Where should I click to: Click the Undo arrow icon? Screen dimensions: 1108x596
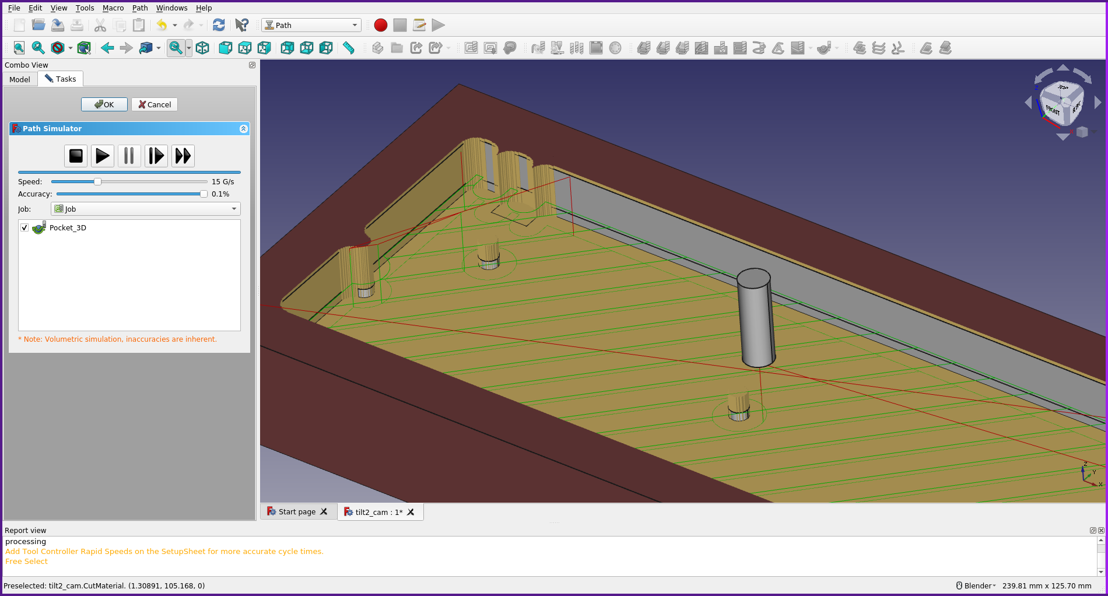[162, 25]
